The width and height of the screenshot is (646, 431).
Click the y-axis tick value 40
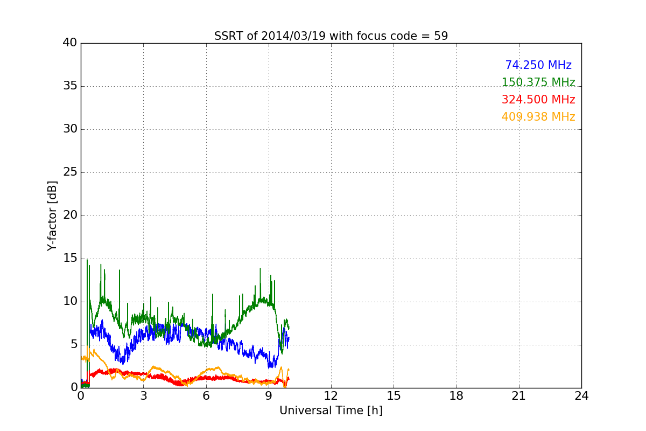[70, 43]
